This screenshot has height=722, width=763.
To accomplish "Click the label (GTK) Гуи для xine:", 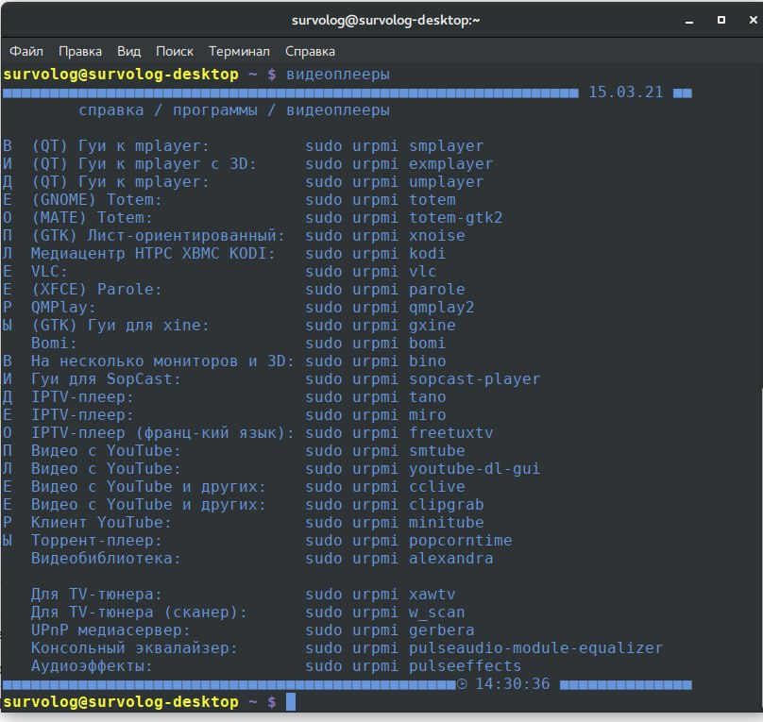I will tap(120, 326).
